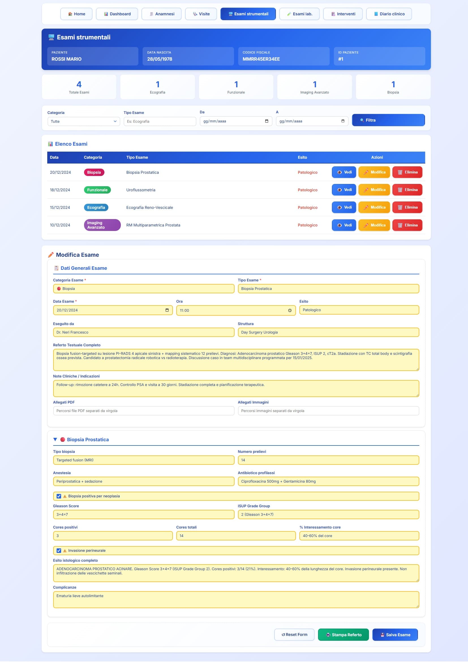
Task: Click the pencil icon in Uroflussometria row
Action: [x=366, y=190]
